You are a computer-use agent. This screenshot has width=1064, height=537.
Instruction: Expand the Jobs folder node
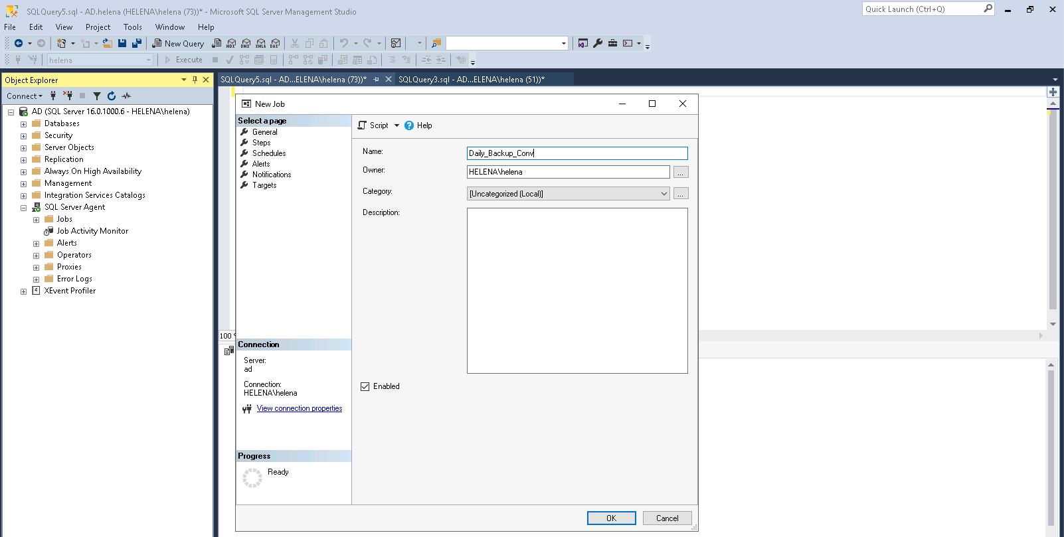37,220
